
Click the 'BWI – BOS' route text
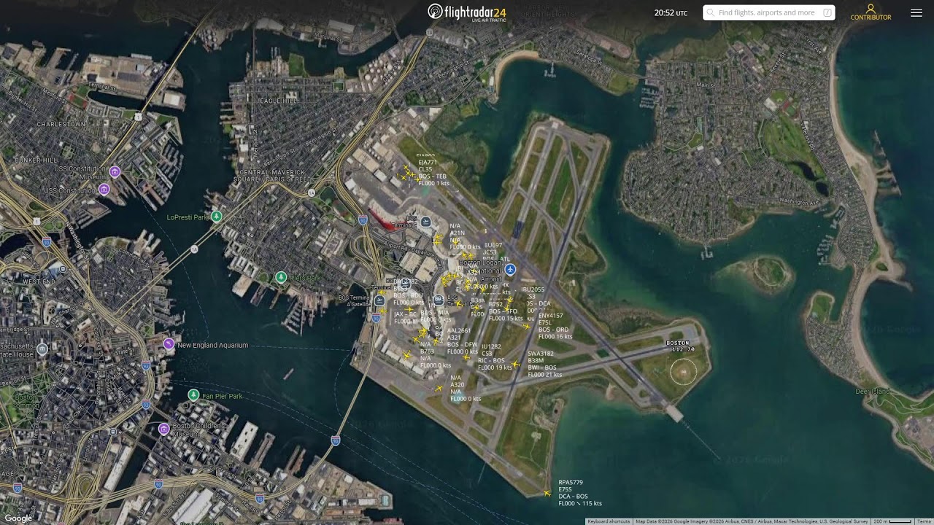click(x=542, y=367)
